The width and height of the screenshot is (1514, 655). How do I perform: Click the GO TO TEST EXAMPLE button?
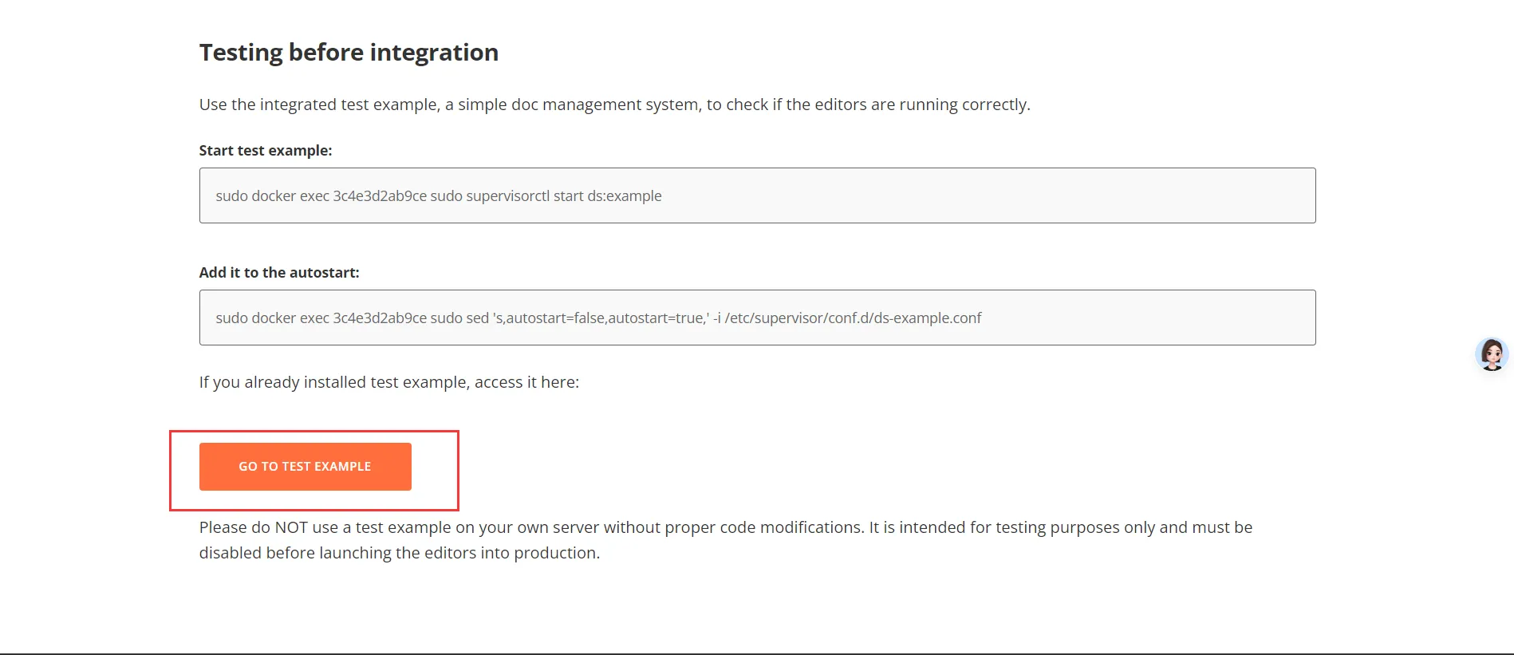305,467
